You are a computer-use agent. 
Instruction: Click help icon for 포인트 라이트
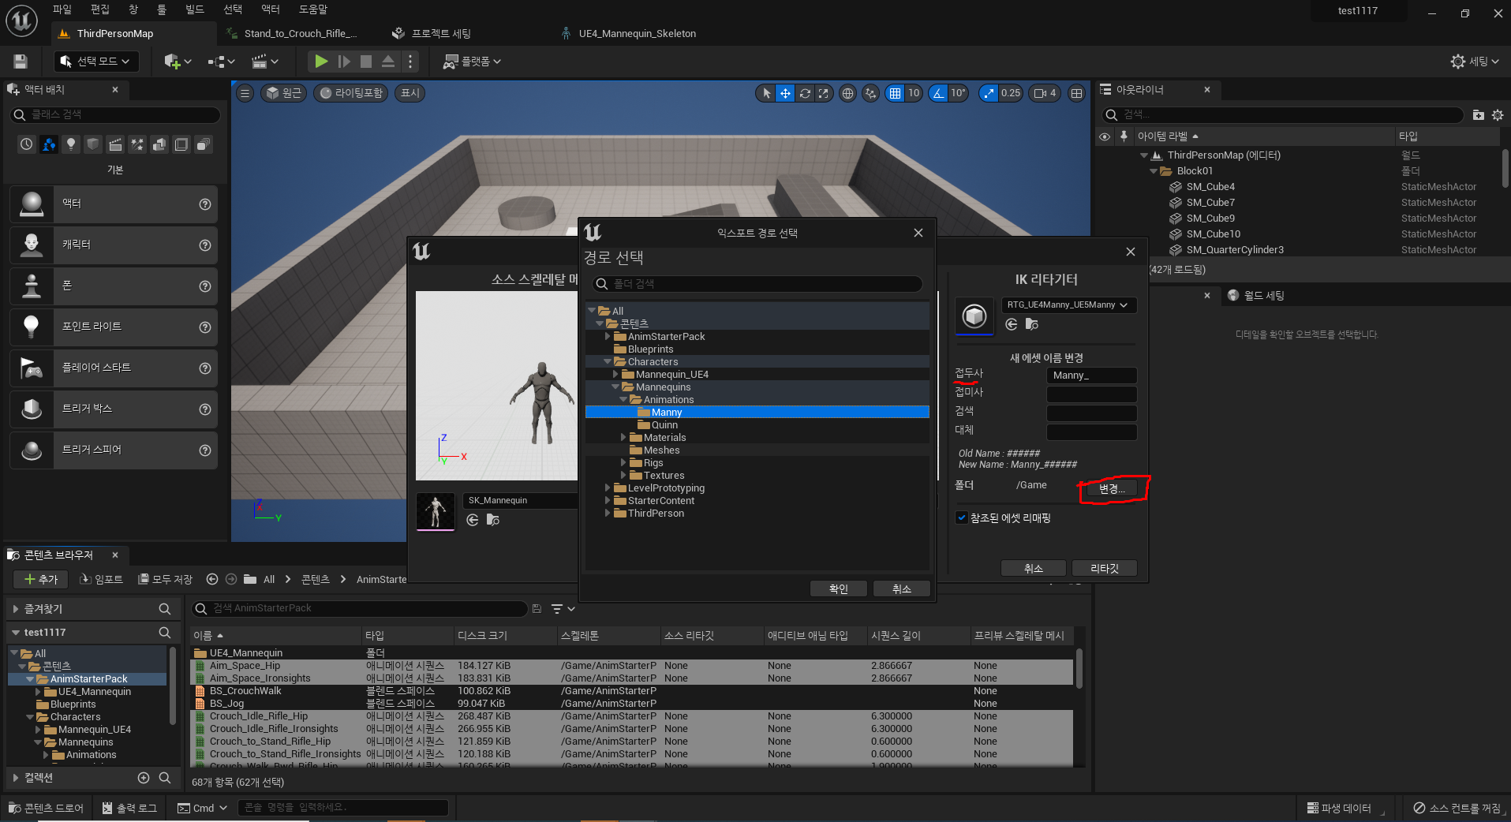pyautogui.click(x=205, y=327)
